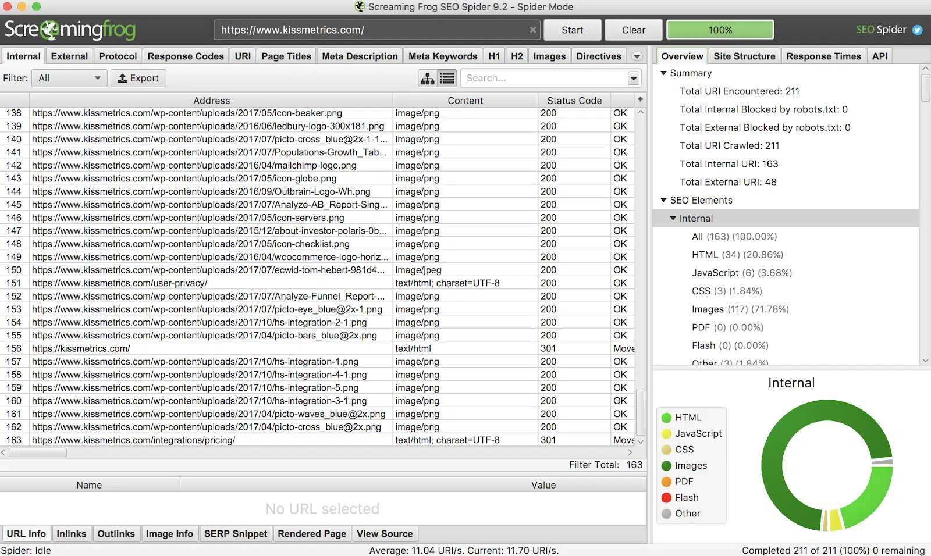Click Total External URI: 48

(728, 182)
